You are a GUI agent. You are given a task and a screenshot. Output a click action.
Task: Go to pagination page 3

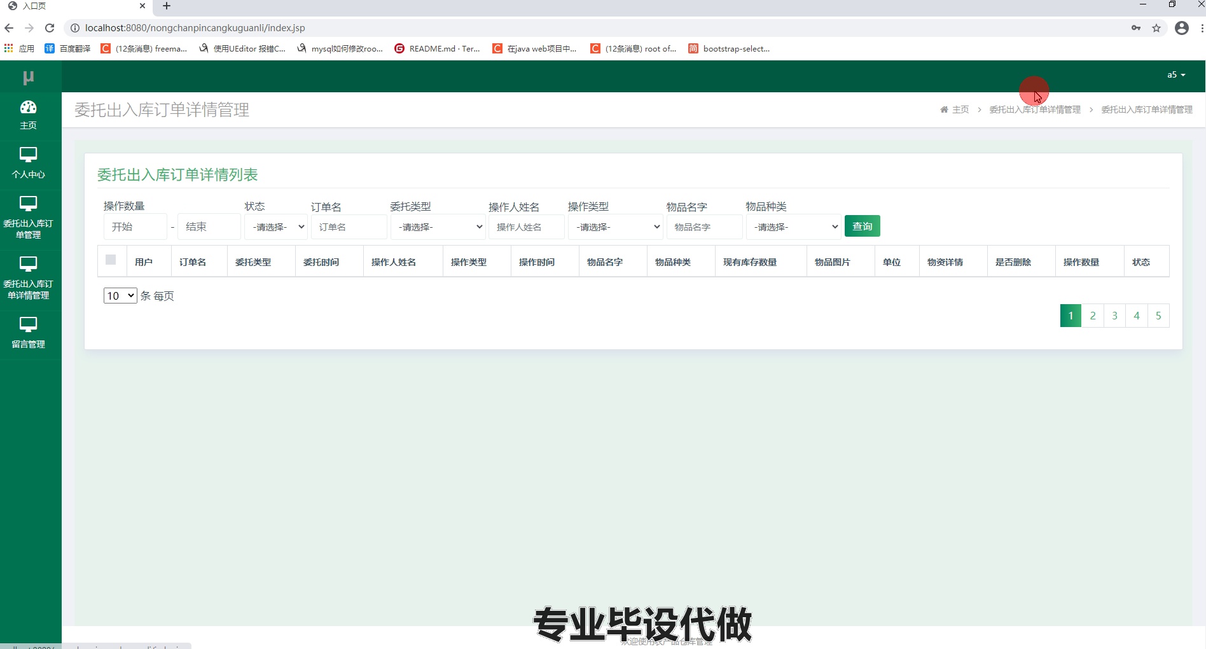(1114, 315)
